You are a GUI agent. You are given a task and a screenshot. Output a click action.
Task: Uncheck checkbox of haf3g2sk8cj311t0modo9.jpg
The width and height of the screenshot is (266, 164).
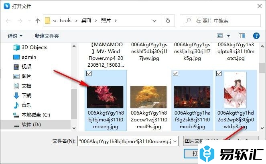tap(175, 74)
